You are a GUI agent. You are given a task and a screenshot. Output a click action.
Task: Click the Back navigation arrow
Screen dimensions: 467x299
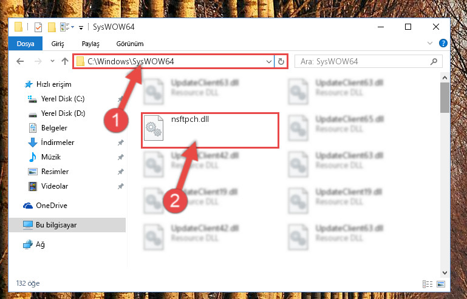coord(20,62)
